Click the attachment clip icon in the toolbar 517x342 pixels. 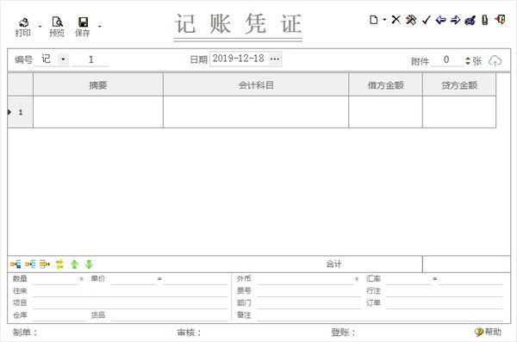point(484,20)
